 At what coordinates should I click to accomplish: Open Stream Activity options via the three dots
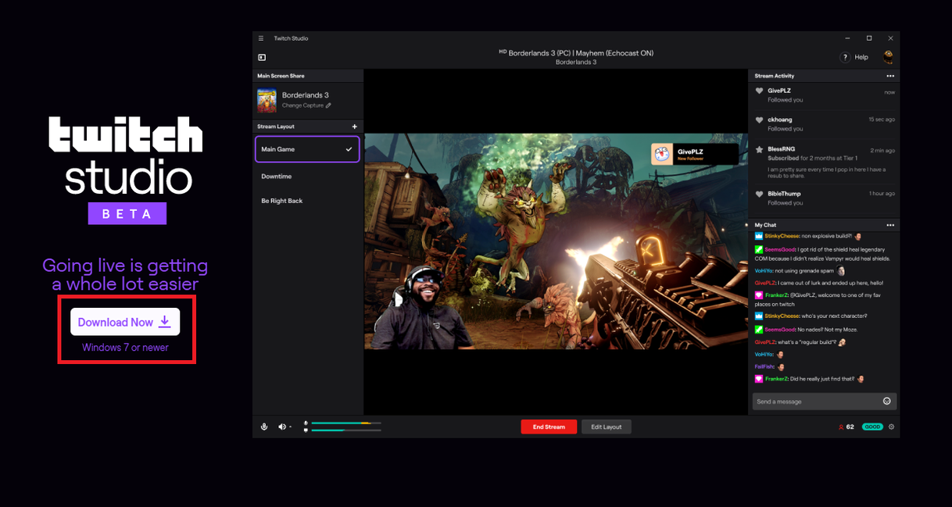890,75
